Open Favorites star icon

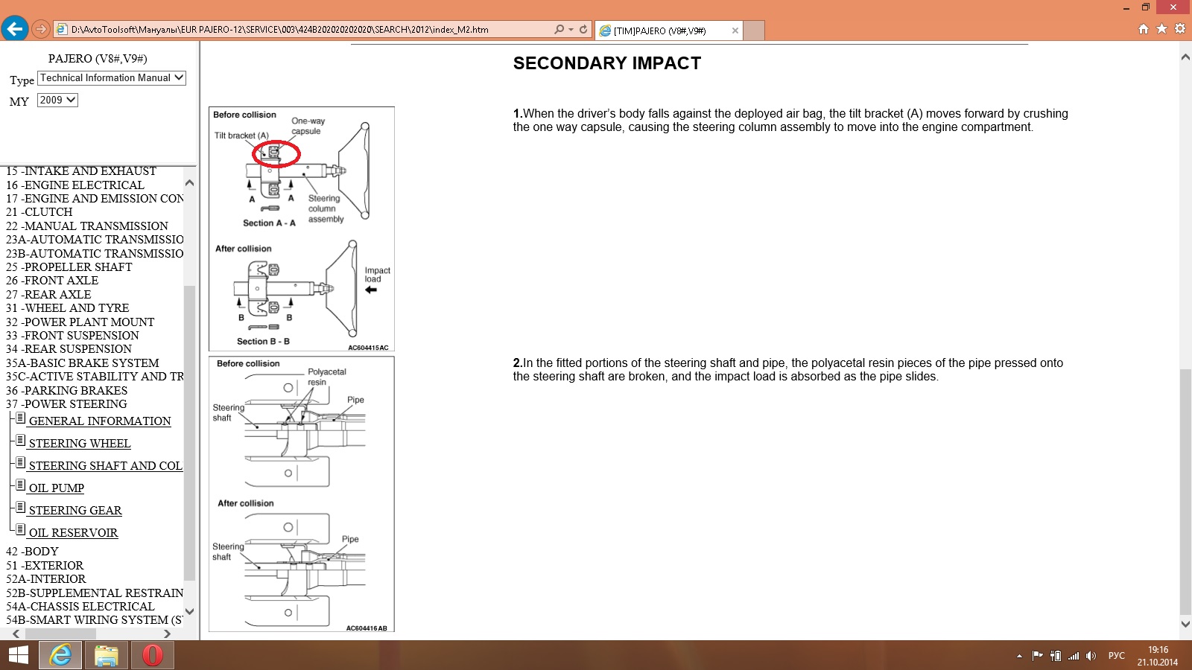1161,29
